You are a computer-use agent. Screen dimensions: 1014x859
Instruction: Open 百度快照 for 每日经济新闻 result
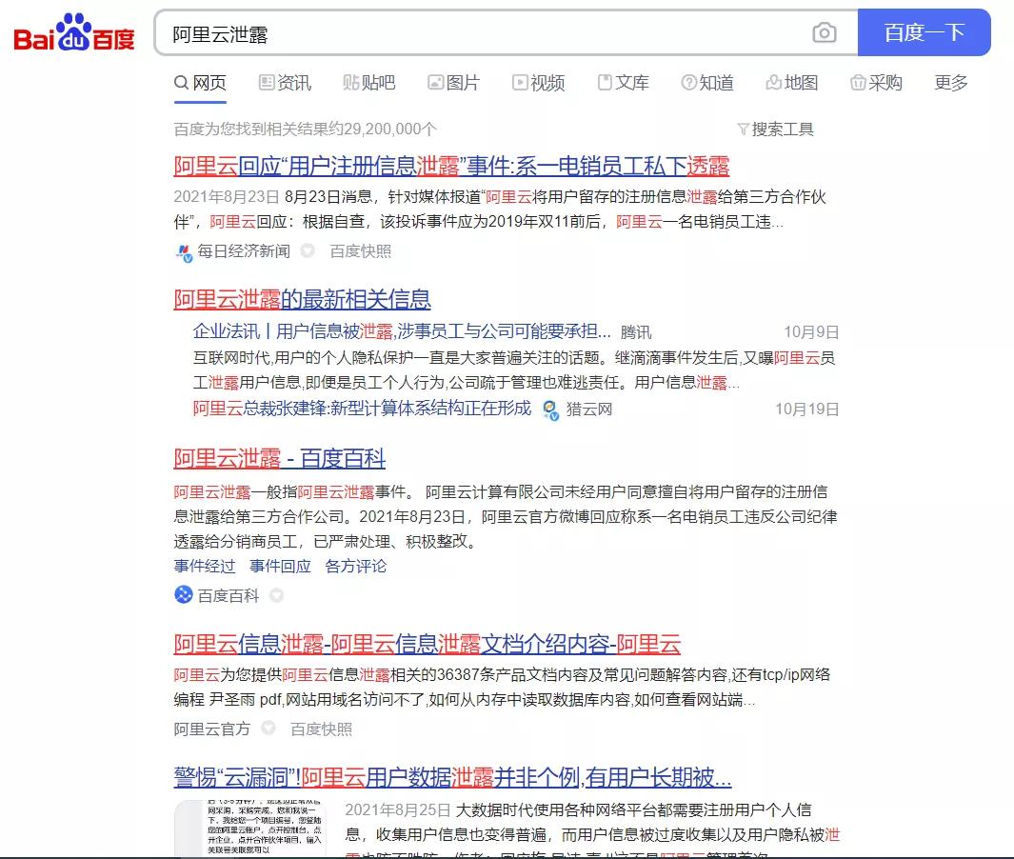[360, 251]
